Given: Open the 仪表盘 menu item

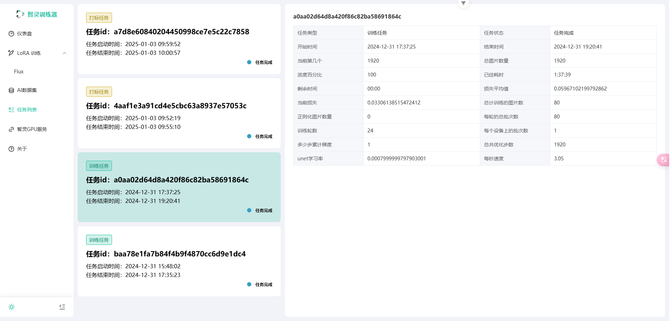Looking at the screenshot, I should click(37, 34).
